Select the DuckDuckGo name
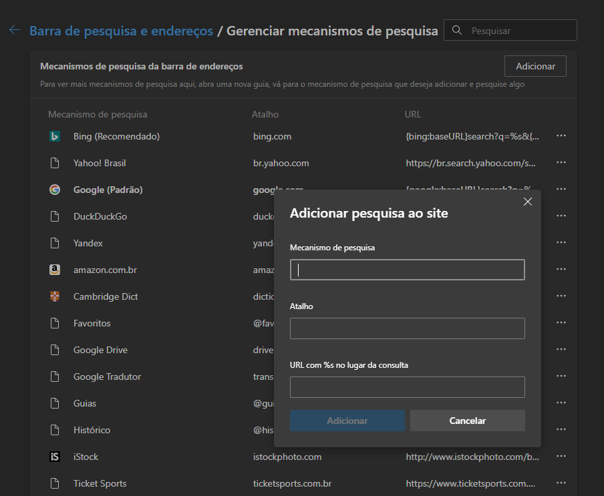Image resolution: width=604 pixels, height=496 pixels. 100,217
